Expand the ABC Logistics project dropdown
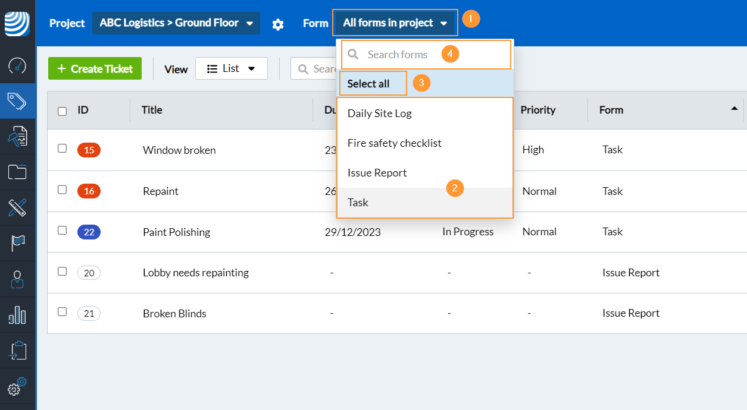 [176, 23]
